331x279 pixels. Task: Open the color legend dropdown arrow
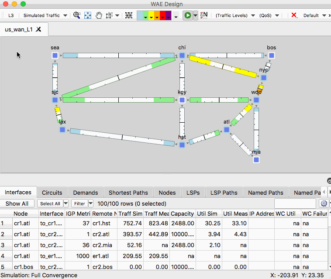point(176,17)
